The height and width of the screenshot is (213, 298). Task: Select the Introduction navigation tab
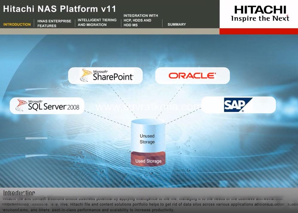coord(17,24)
